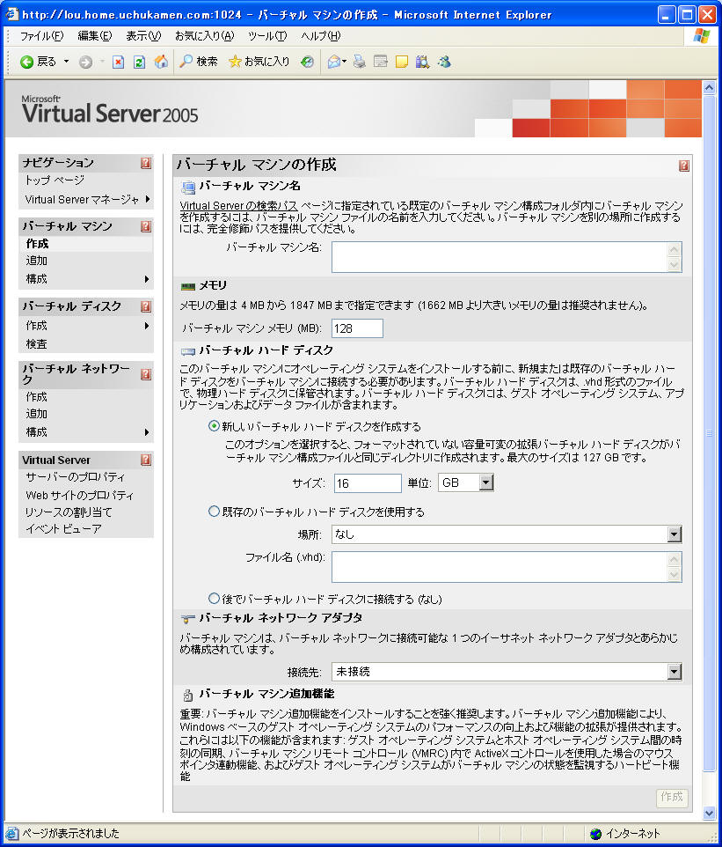Click the page scrollbar up arrow
This screenshot has height=847, width=722.
click(709, 87)
